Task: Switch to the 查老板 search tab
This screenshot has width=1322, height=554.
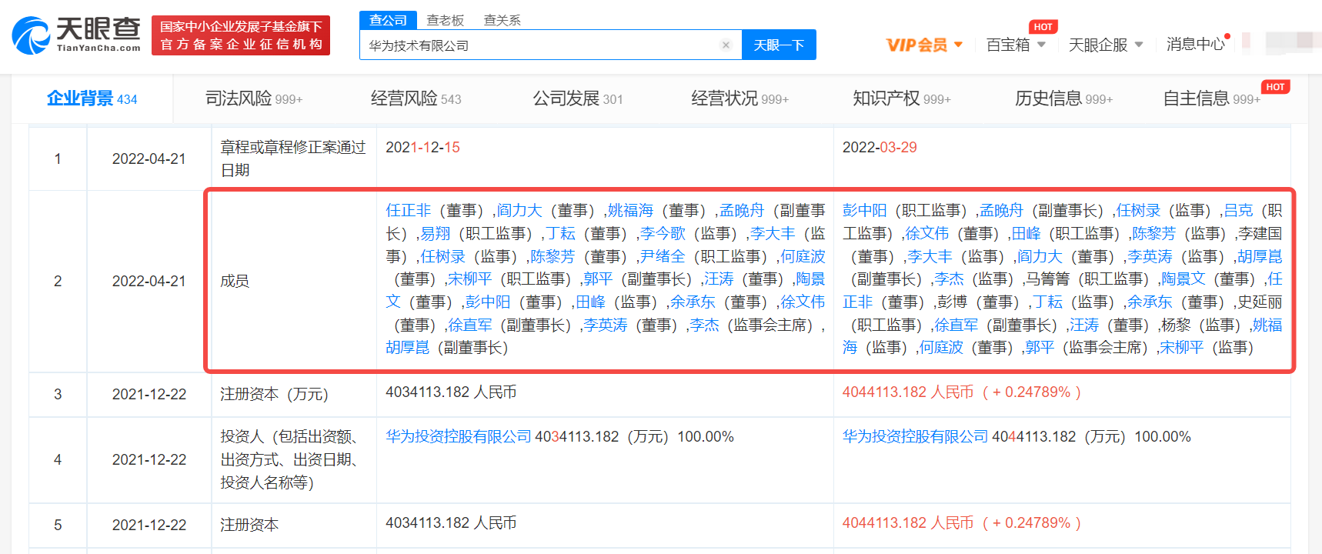Action: [x=446, y=20]
